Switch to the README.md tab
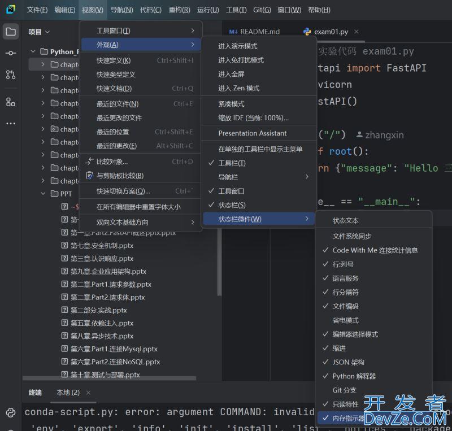The width and height of the screenshot is (452, 431). 255,32
